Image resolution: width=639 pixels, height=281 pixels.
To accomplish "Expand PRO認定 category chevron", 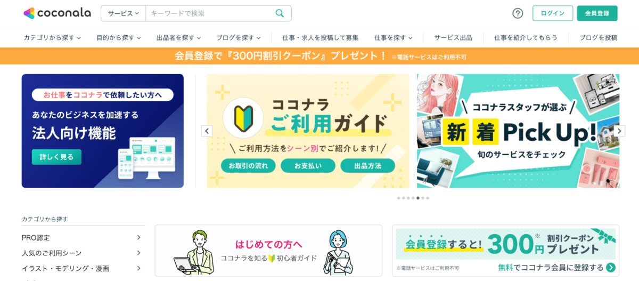I will point(138,237).
